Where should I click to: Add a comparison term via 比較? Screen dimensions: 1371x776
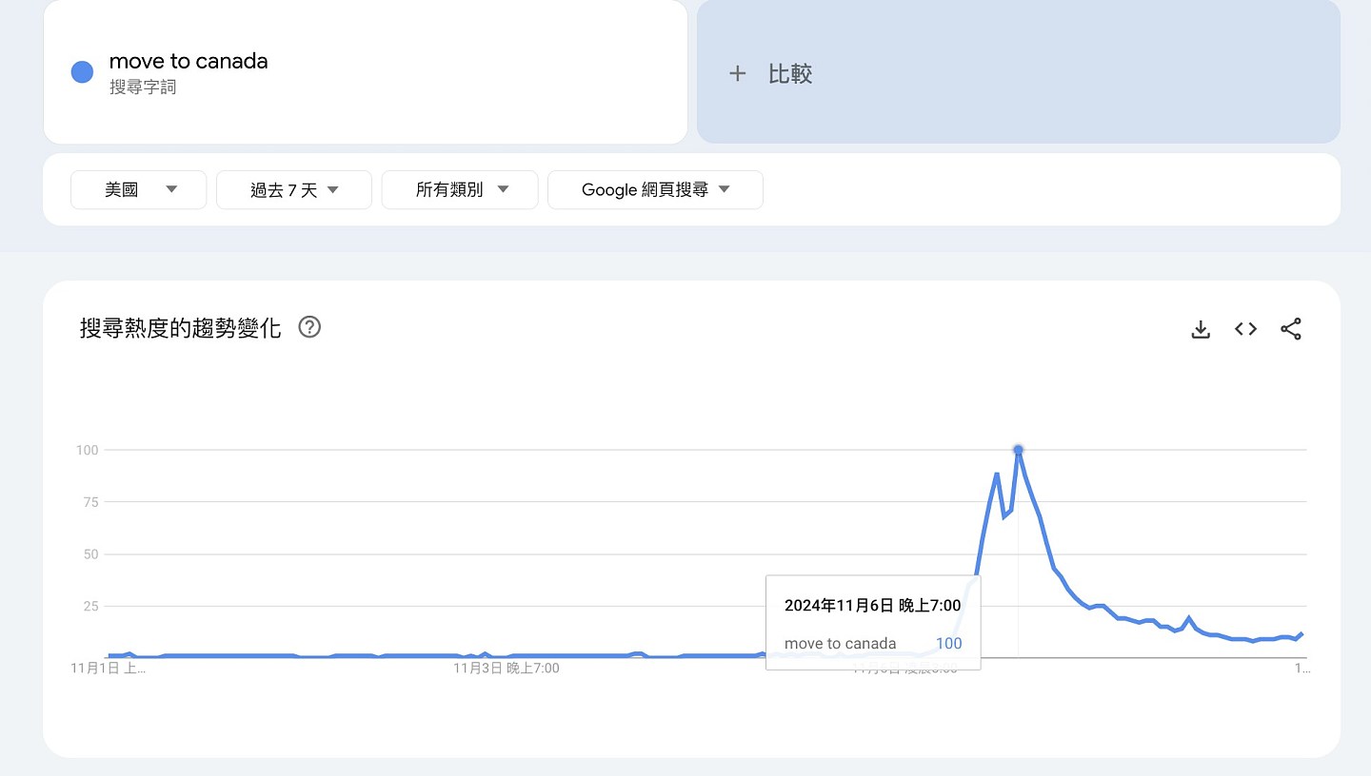[x=1019, y=71]
